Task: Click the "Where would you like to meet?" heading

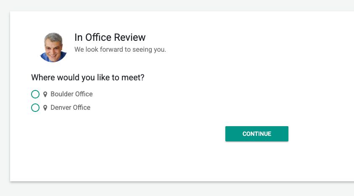Action: click(x=88, y=78)
